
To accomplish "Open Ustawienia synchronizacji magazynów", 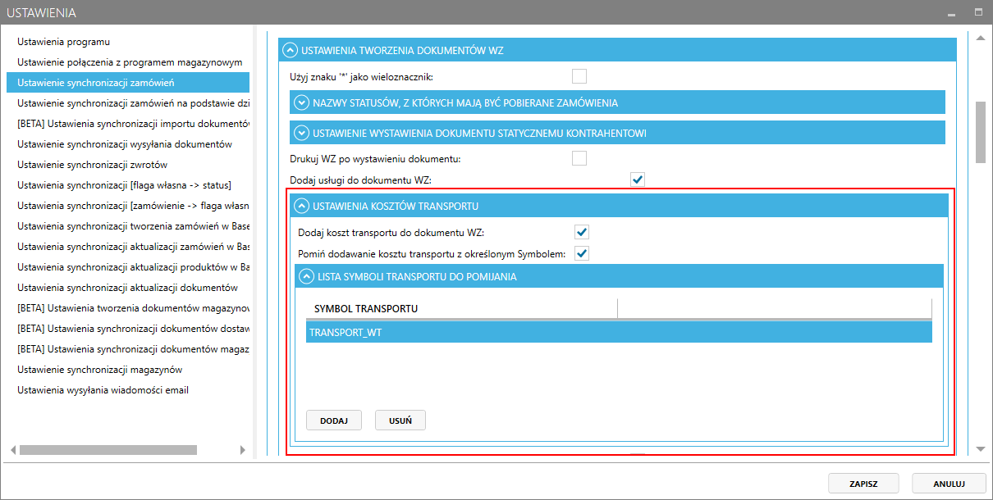I will [x=99, y=370].
